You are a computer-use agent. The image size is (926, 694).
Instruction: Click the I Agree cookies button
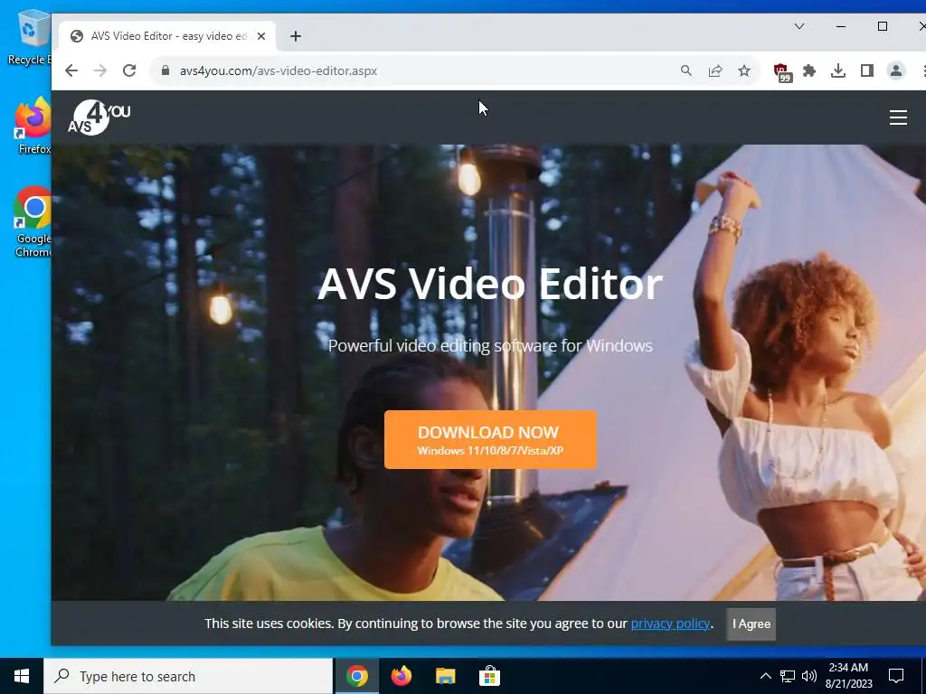click(x=751, y=624)
